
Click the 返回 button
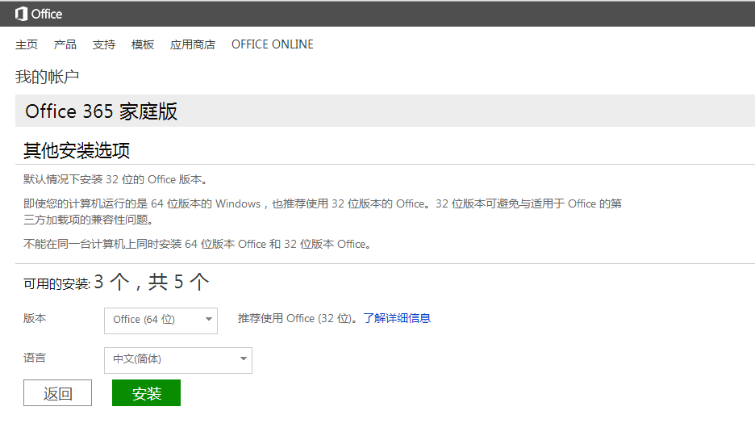click(x=57, y=393)
